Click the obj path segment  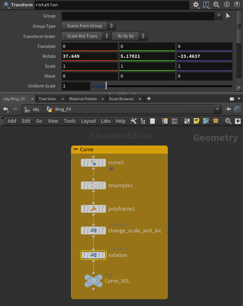coord(32,109)
